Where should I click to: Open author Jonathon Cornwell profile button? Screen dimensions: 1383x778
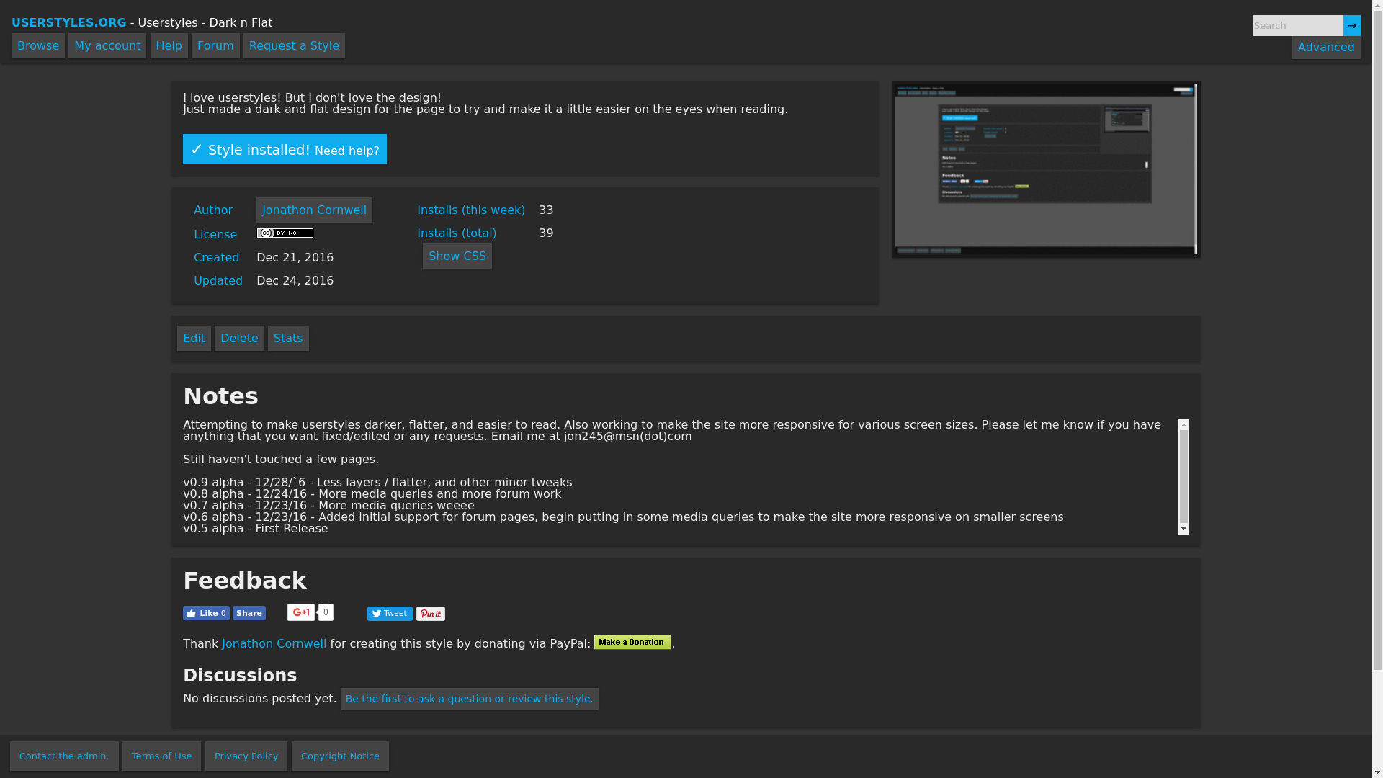tap(314, 210)
